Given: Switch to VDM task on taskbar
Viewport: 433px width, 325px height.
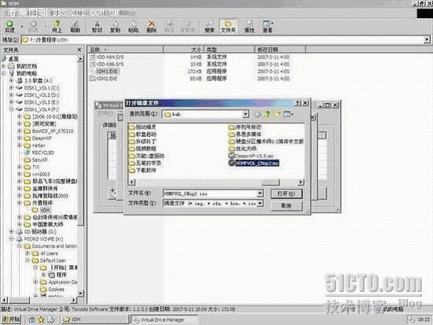Looking at the screenshot, I should [x=94, y=319].
